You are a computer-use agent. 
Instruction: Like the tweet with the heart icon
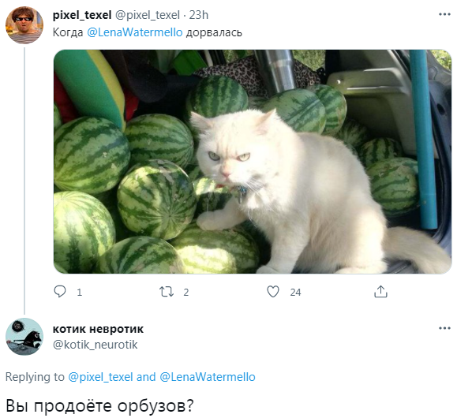(x=273, y=292)
